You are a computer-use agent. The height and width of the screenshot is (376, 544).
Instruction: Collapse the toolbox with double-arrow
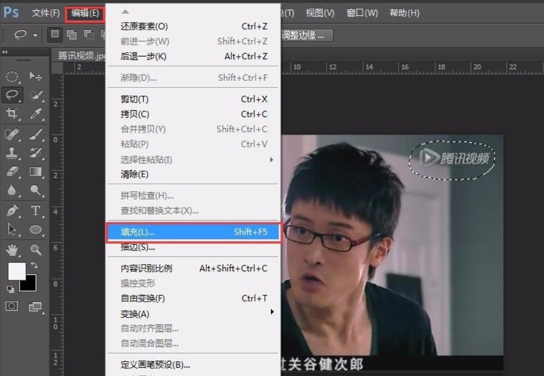pyautogui.click(x=5, y=52)
